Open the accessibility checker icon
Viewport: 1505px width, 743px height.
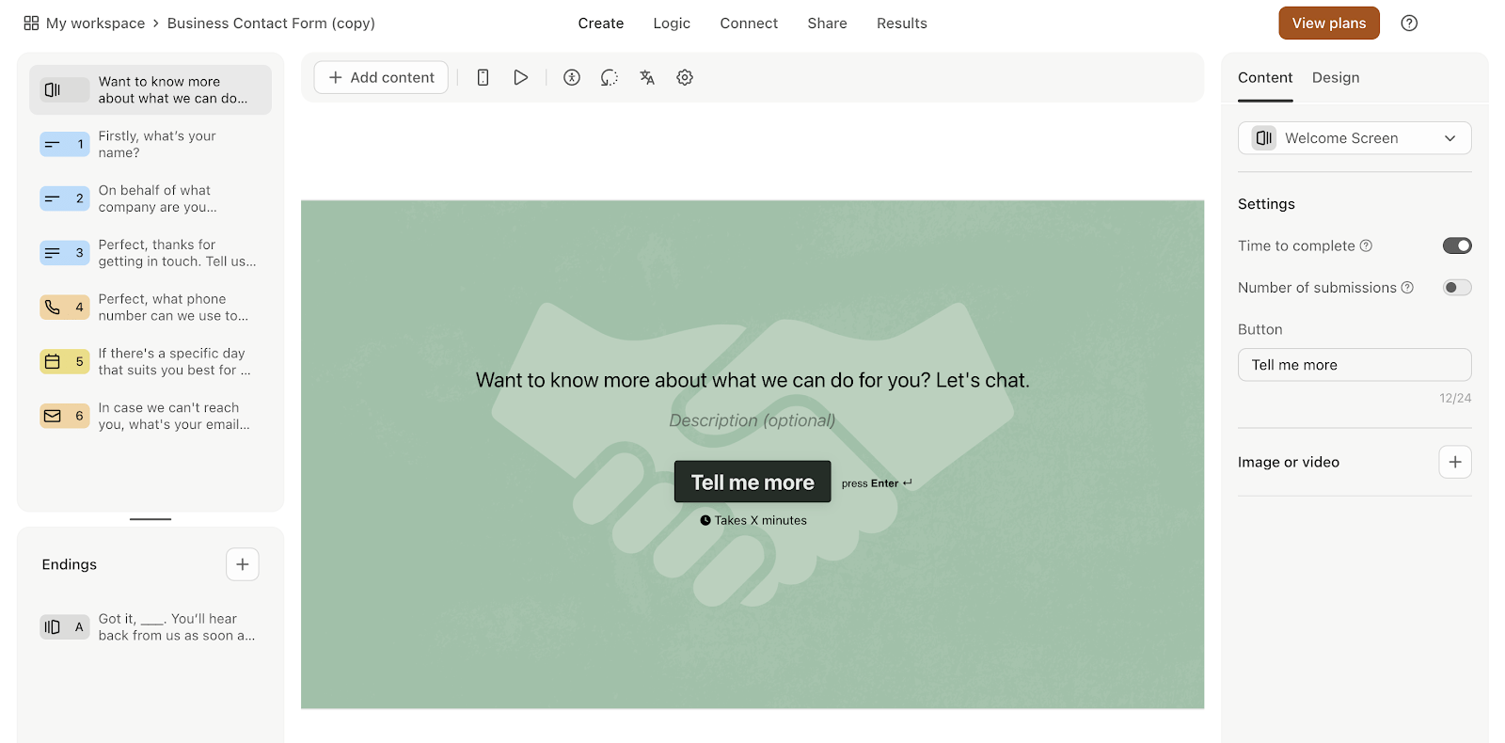point(572,77)
